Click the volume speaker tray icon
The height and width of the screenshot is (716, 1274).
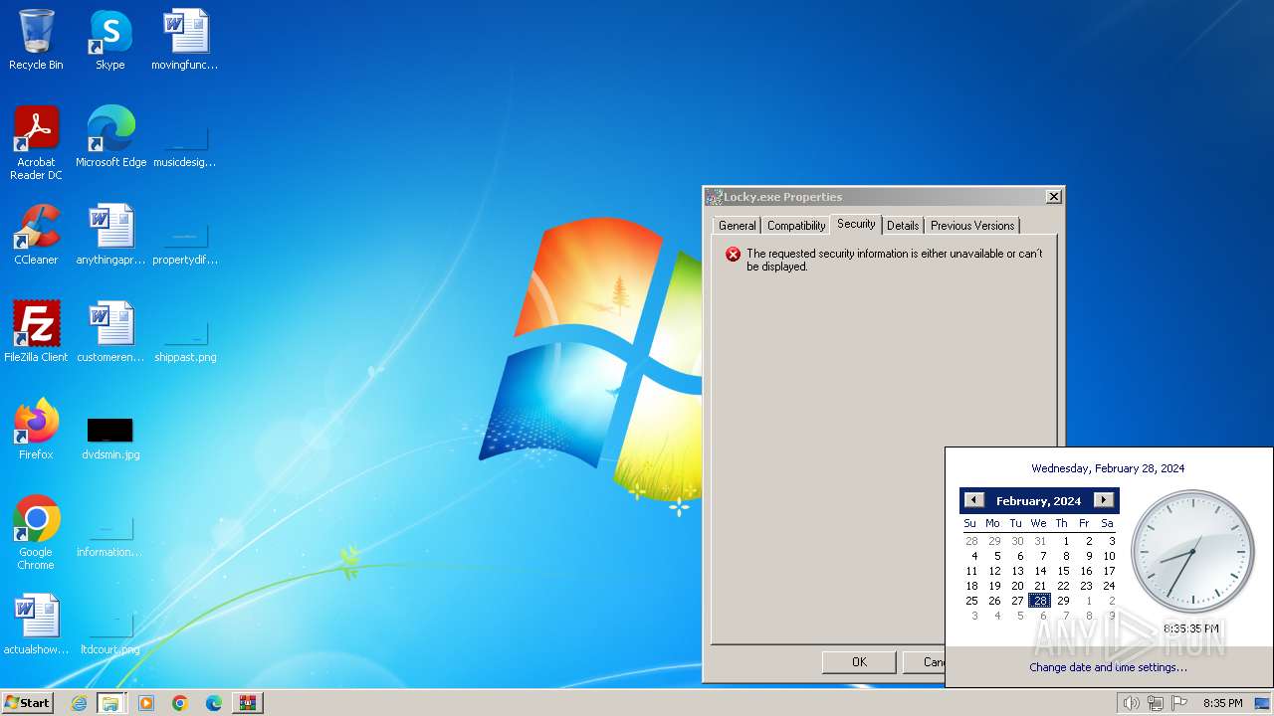pos(1131,703)
